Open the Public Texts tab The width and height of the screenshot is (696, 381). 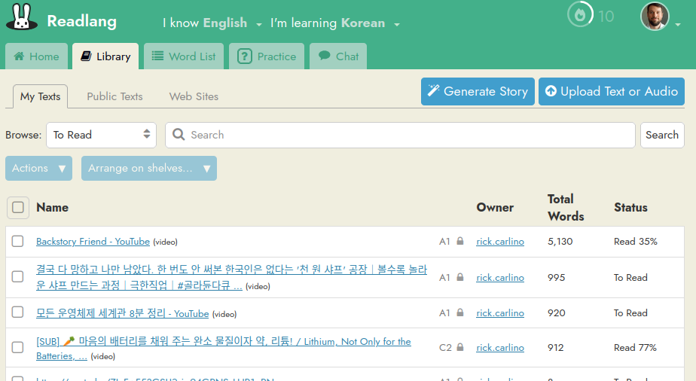[x=114, y=96]
